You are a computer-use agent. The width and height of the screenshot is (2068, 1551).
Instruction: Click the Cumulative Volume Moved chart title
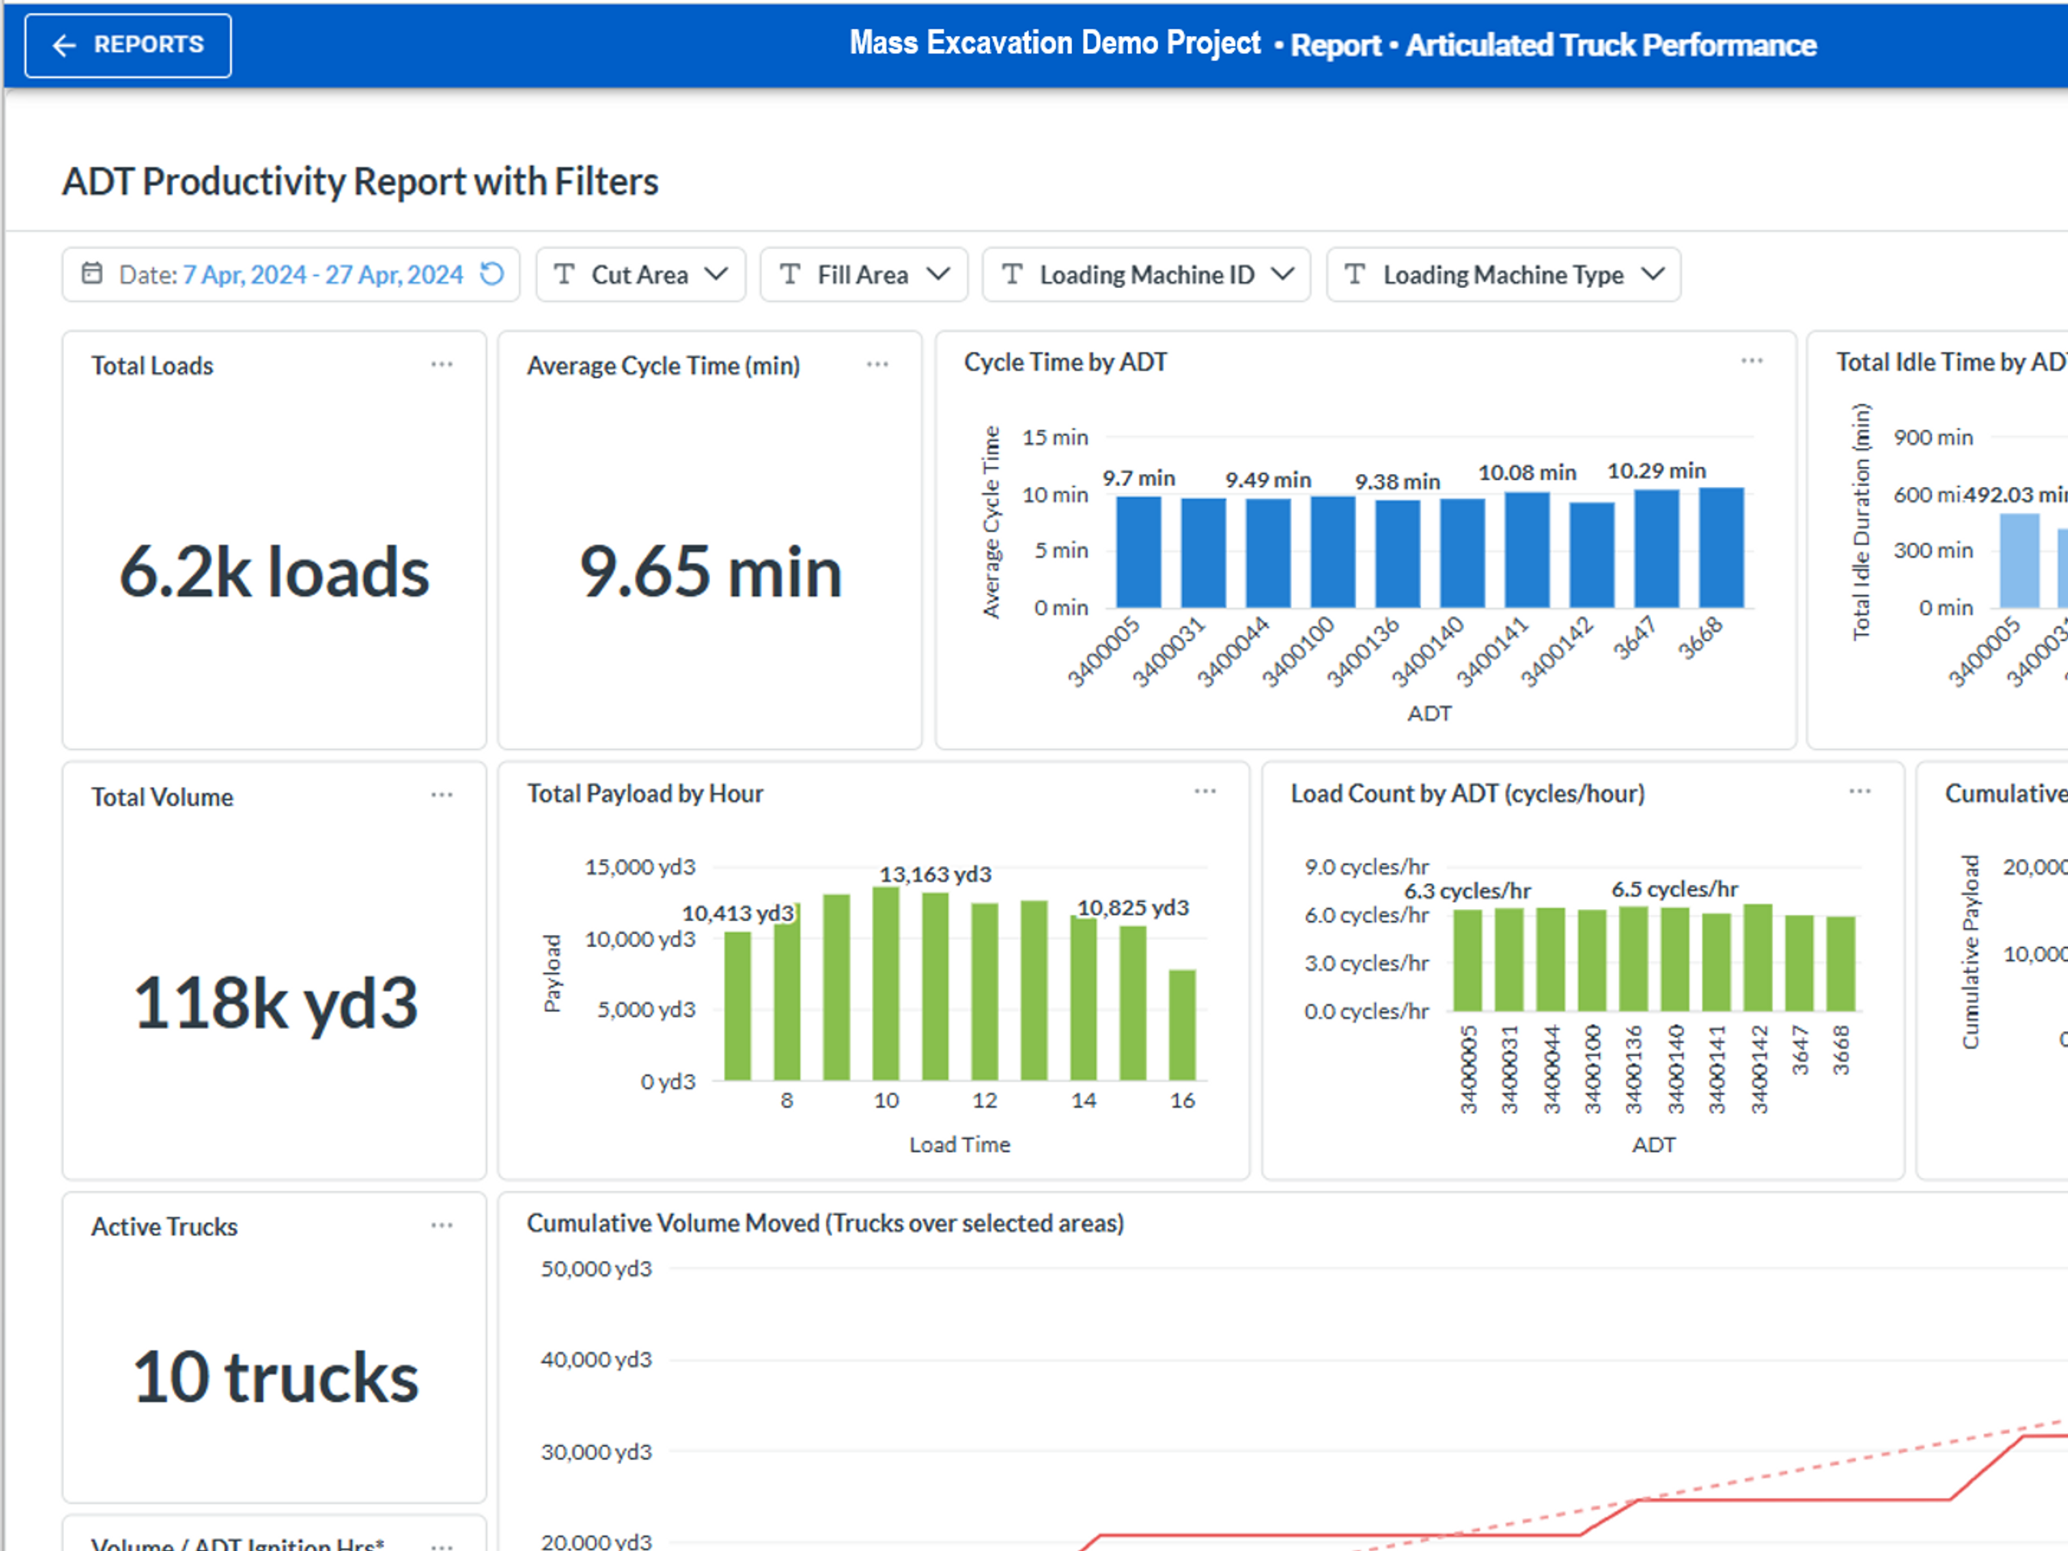coord(825,1223)
